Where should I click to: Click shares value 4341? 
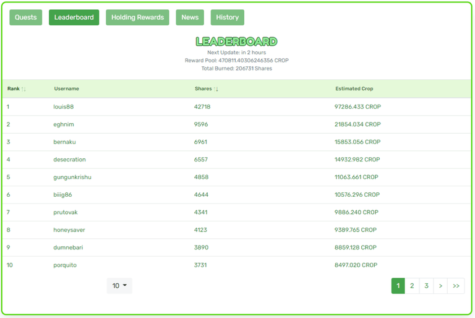point(201,212)
